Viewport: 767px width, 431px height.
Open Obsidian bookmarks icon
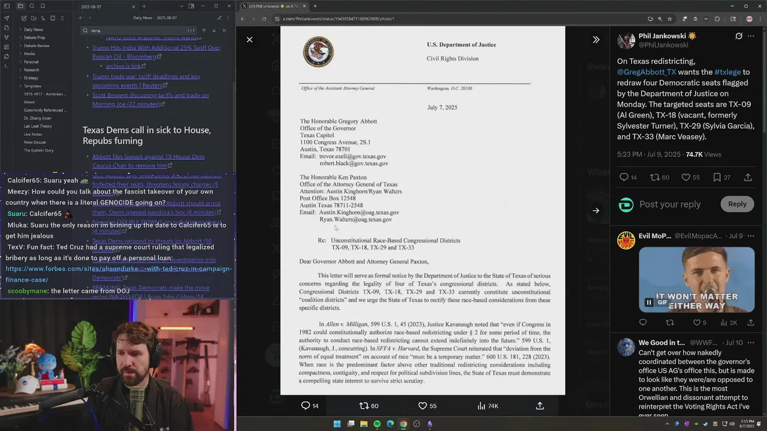click(x=43, y=6)
